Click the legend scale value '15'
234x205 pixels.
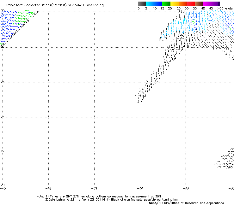(162, 9)
